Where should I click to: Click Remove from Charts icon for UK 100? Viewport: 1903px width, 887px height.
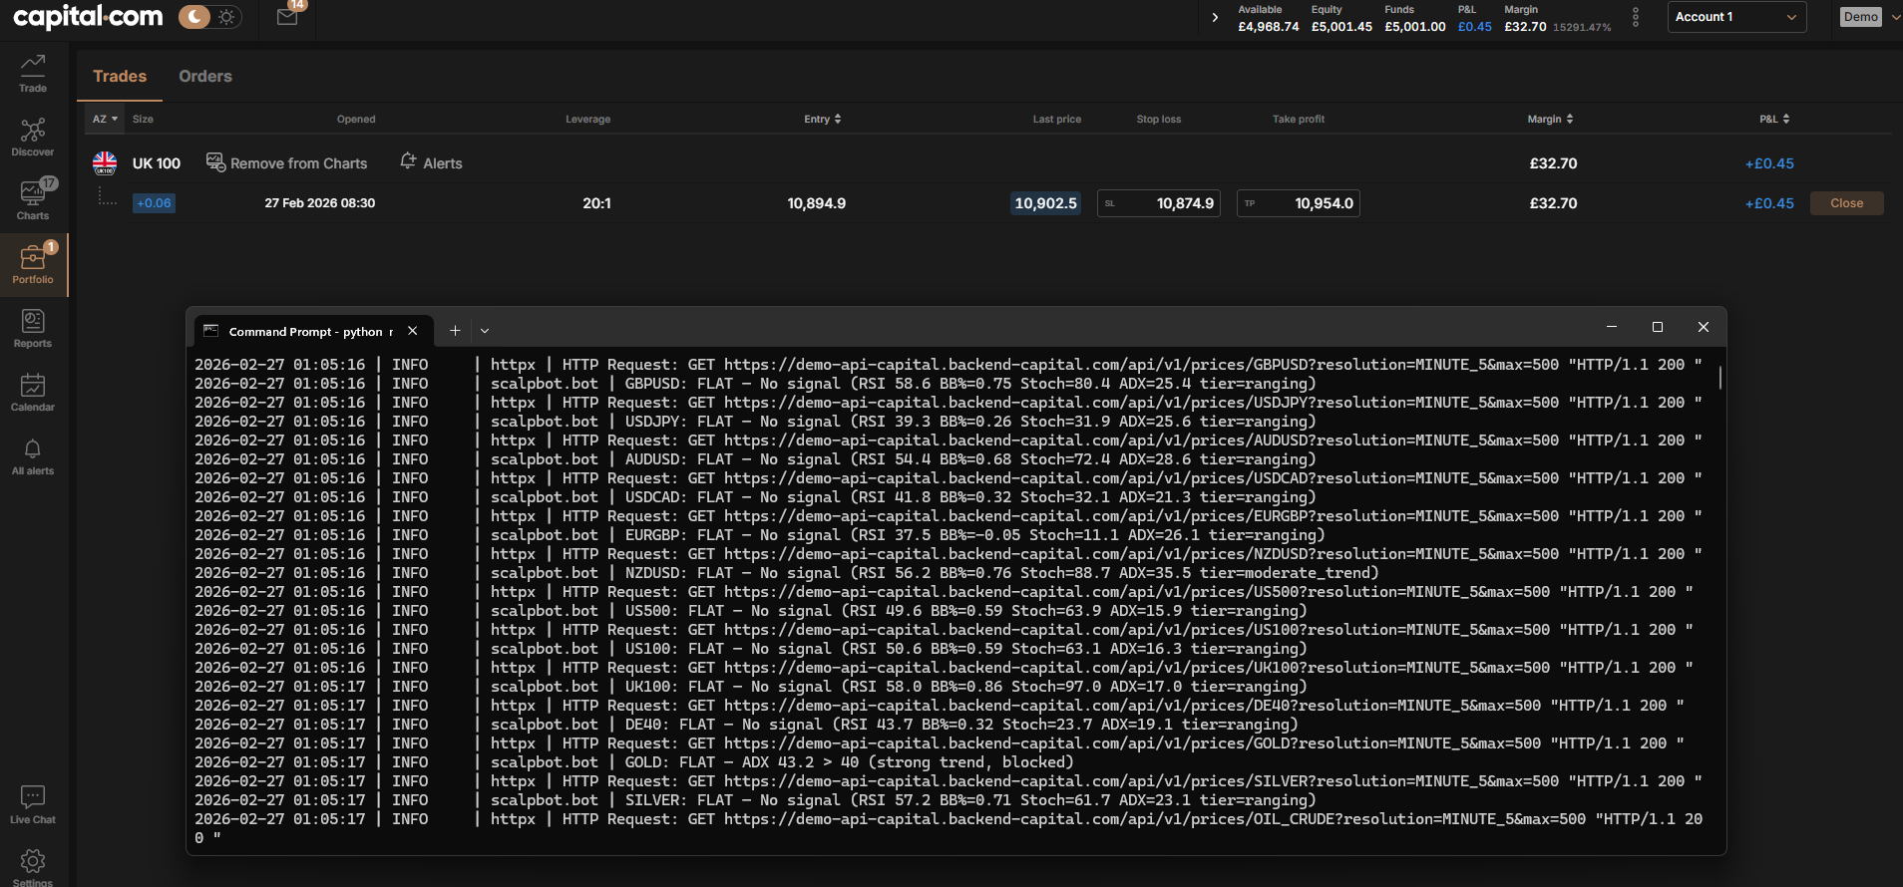point(215,161)
